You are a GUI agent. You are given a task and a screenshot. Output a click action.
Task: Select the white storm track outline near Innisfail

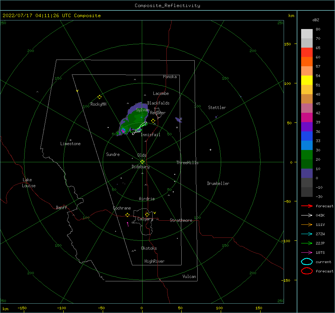(x=139, y=129)
